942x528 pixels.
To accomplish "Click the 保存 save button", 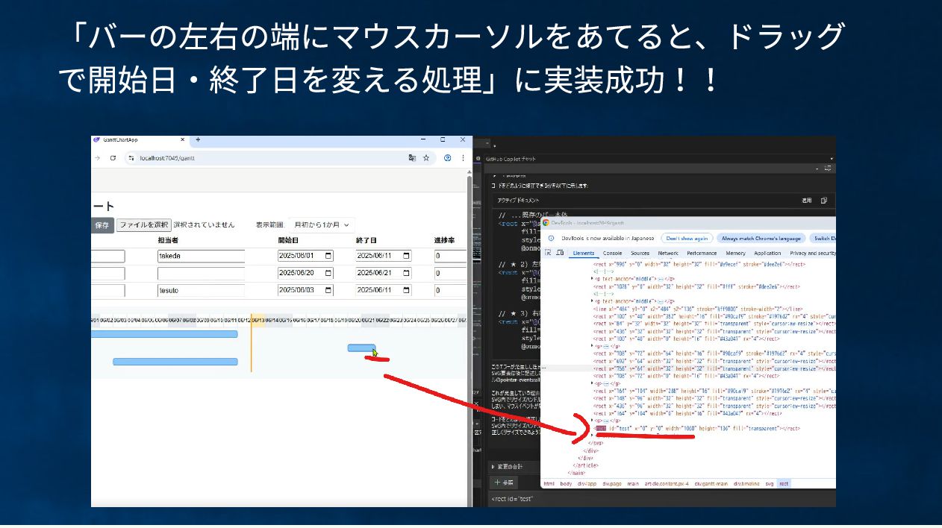I will click(102, 224).
